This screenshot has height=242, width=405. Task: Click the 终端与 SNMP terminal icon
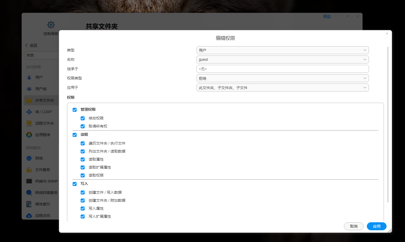click(29, 181)
